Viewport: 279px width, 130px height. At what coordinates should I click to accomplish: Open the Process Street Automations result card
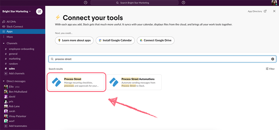[134, 82]
